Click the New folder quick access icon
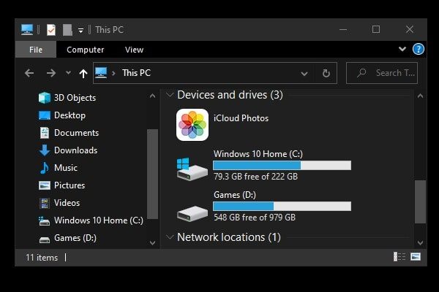Image resolution: width=439 pixels, height=292 pixels. [x=67, y=30]
